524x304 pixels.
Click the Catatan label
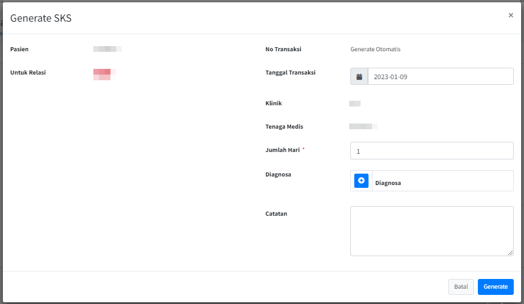(276, 214)
